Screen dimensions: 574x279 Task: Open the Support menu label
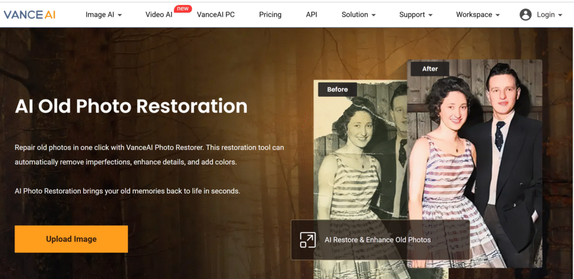tap(412, 15)
